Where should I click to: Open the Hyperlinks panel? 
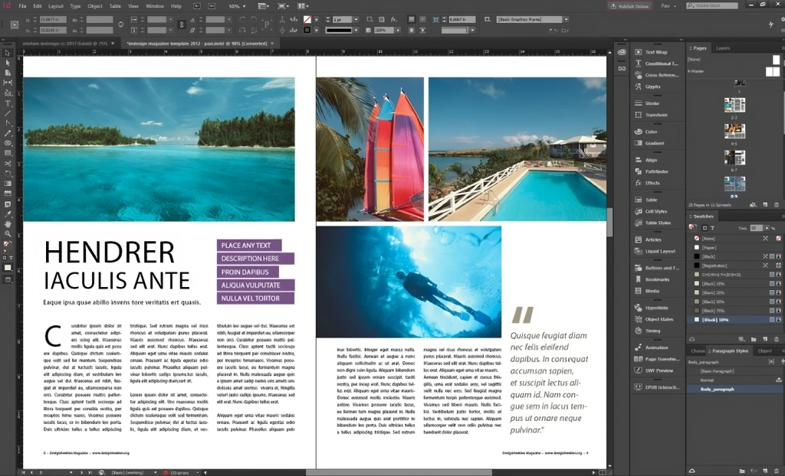pyautogui.click(x=656, y=308)
